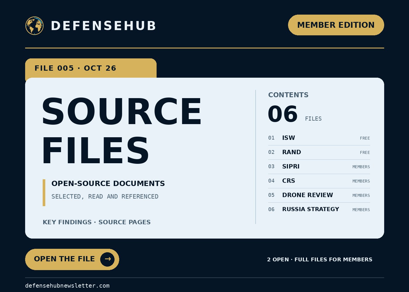Open the Drone Review entry

[319, 195]
